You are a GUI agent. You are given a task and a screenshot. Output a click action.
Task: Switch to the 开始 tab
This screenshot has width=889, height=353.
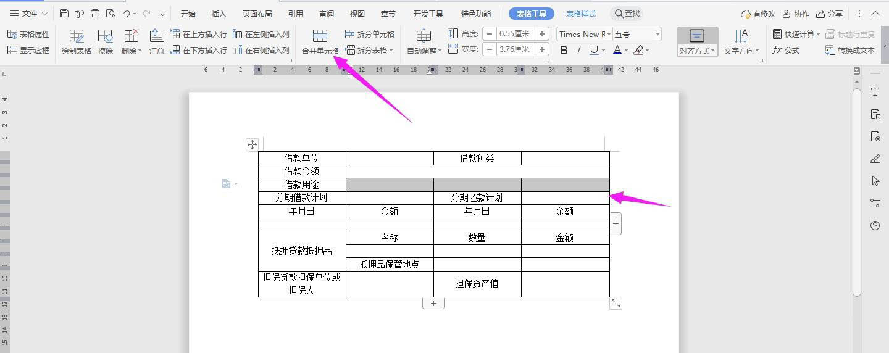pyautogui.click(x=188, y=14)
